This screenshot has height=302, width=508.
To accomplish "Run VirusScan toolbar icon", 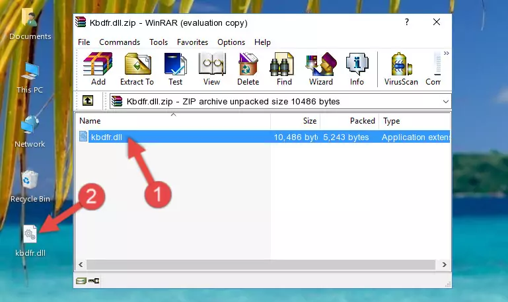I will pyautogui.click(x=401, y=69).
